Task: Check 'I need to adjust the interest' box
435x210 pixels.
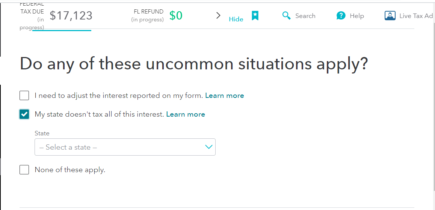Action: (x=24, y=96)
